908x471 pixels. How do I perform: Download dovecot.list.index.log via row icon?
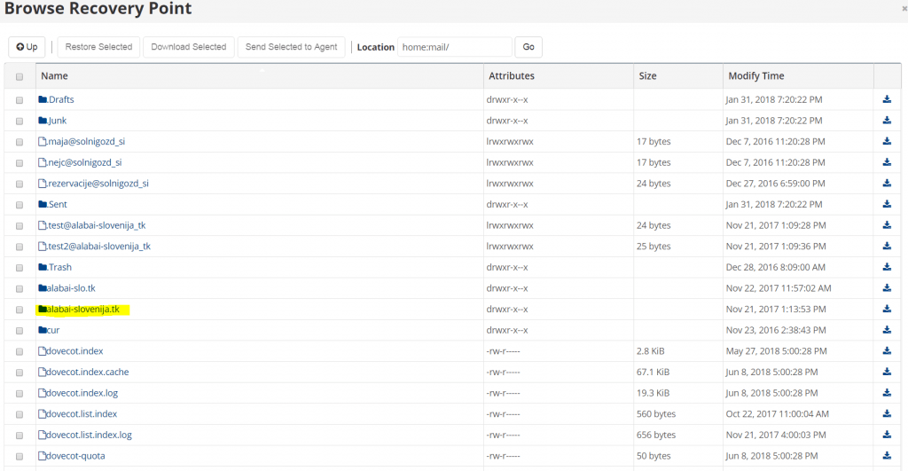pyautogui.click(x=887, y=435)
